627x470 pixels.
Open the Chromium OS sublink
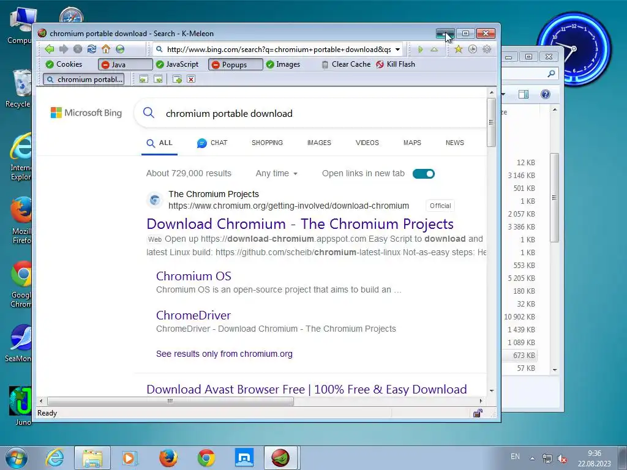tap(193, 276)
